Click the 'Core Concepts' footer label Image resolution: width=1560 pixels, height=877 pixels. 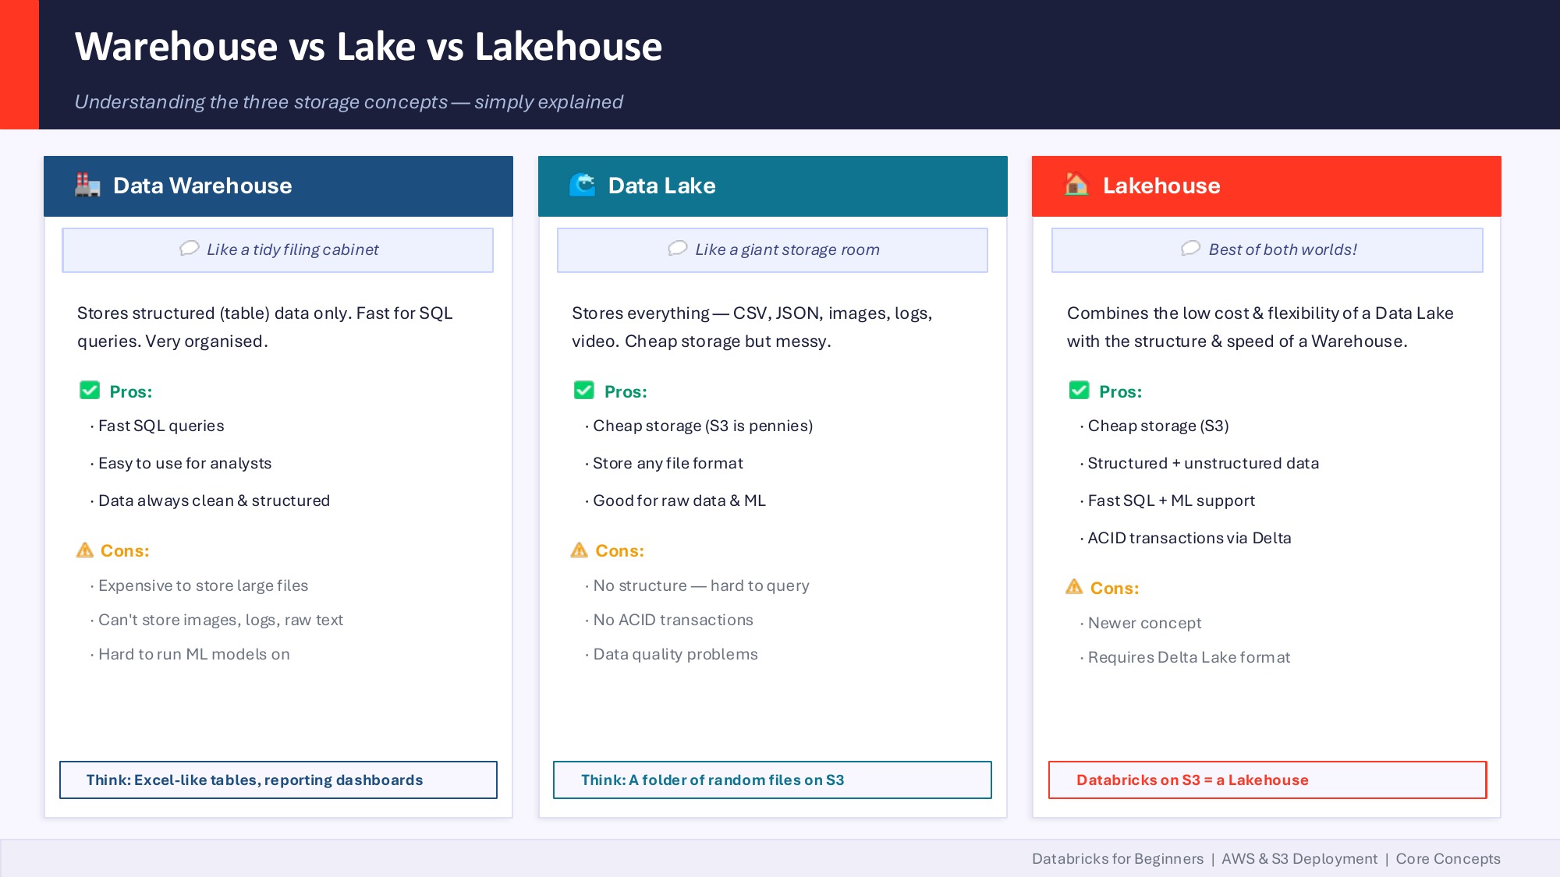tap(1448, 858)
